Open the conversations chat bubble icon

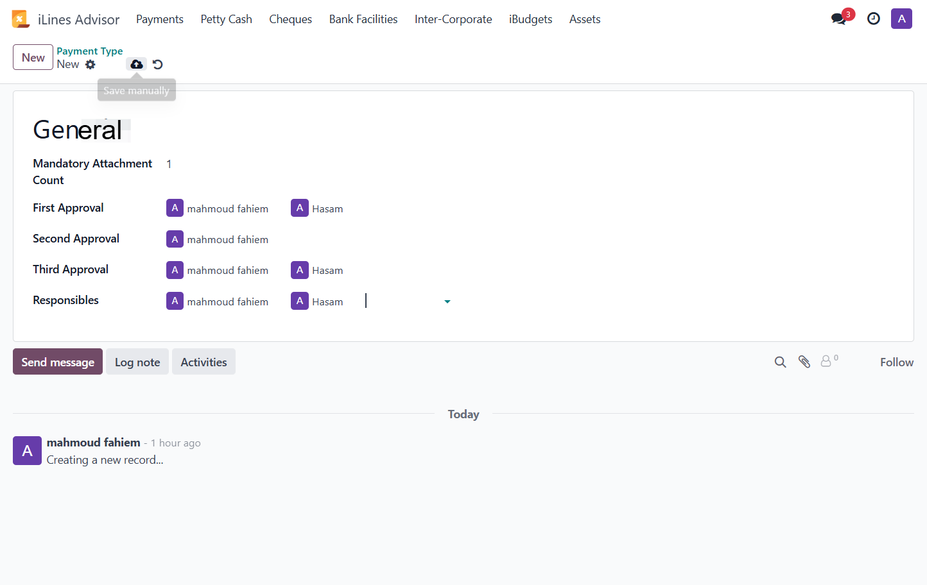click(x=838, y=19)
